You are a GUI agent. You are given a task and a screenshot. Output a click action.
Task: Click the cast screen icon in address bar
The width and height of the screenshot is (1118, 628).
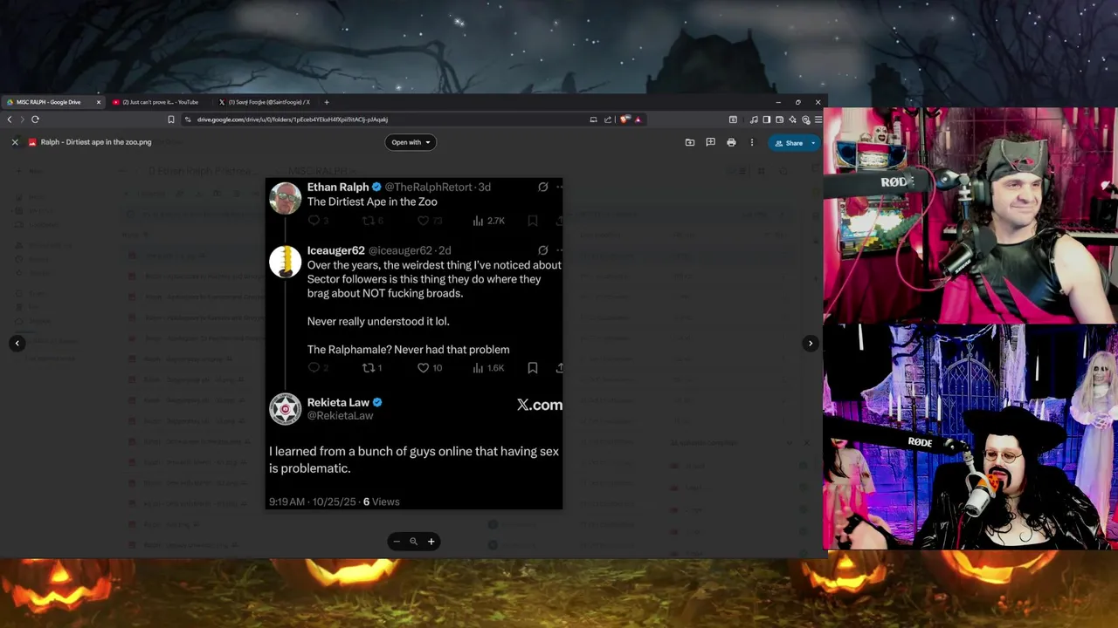[x=593, y=119]
